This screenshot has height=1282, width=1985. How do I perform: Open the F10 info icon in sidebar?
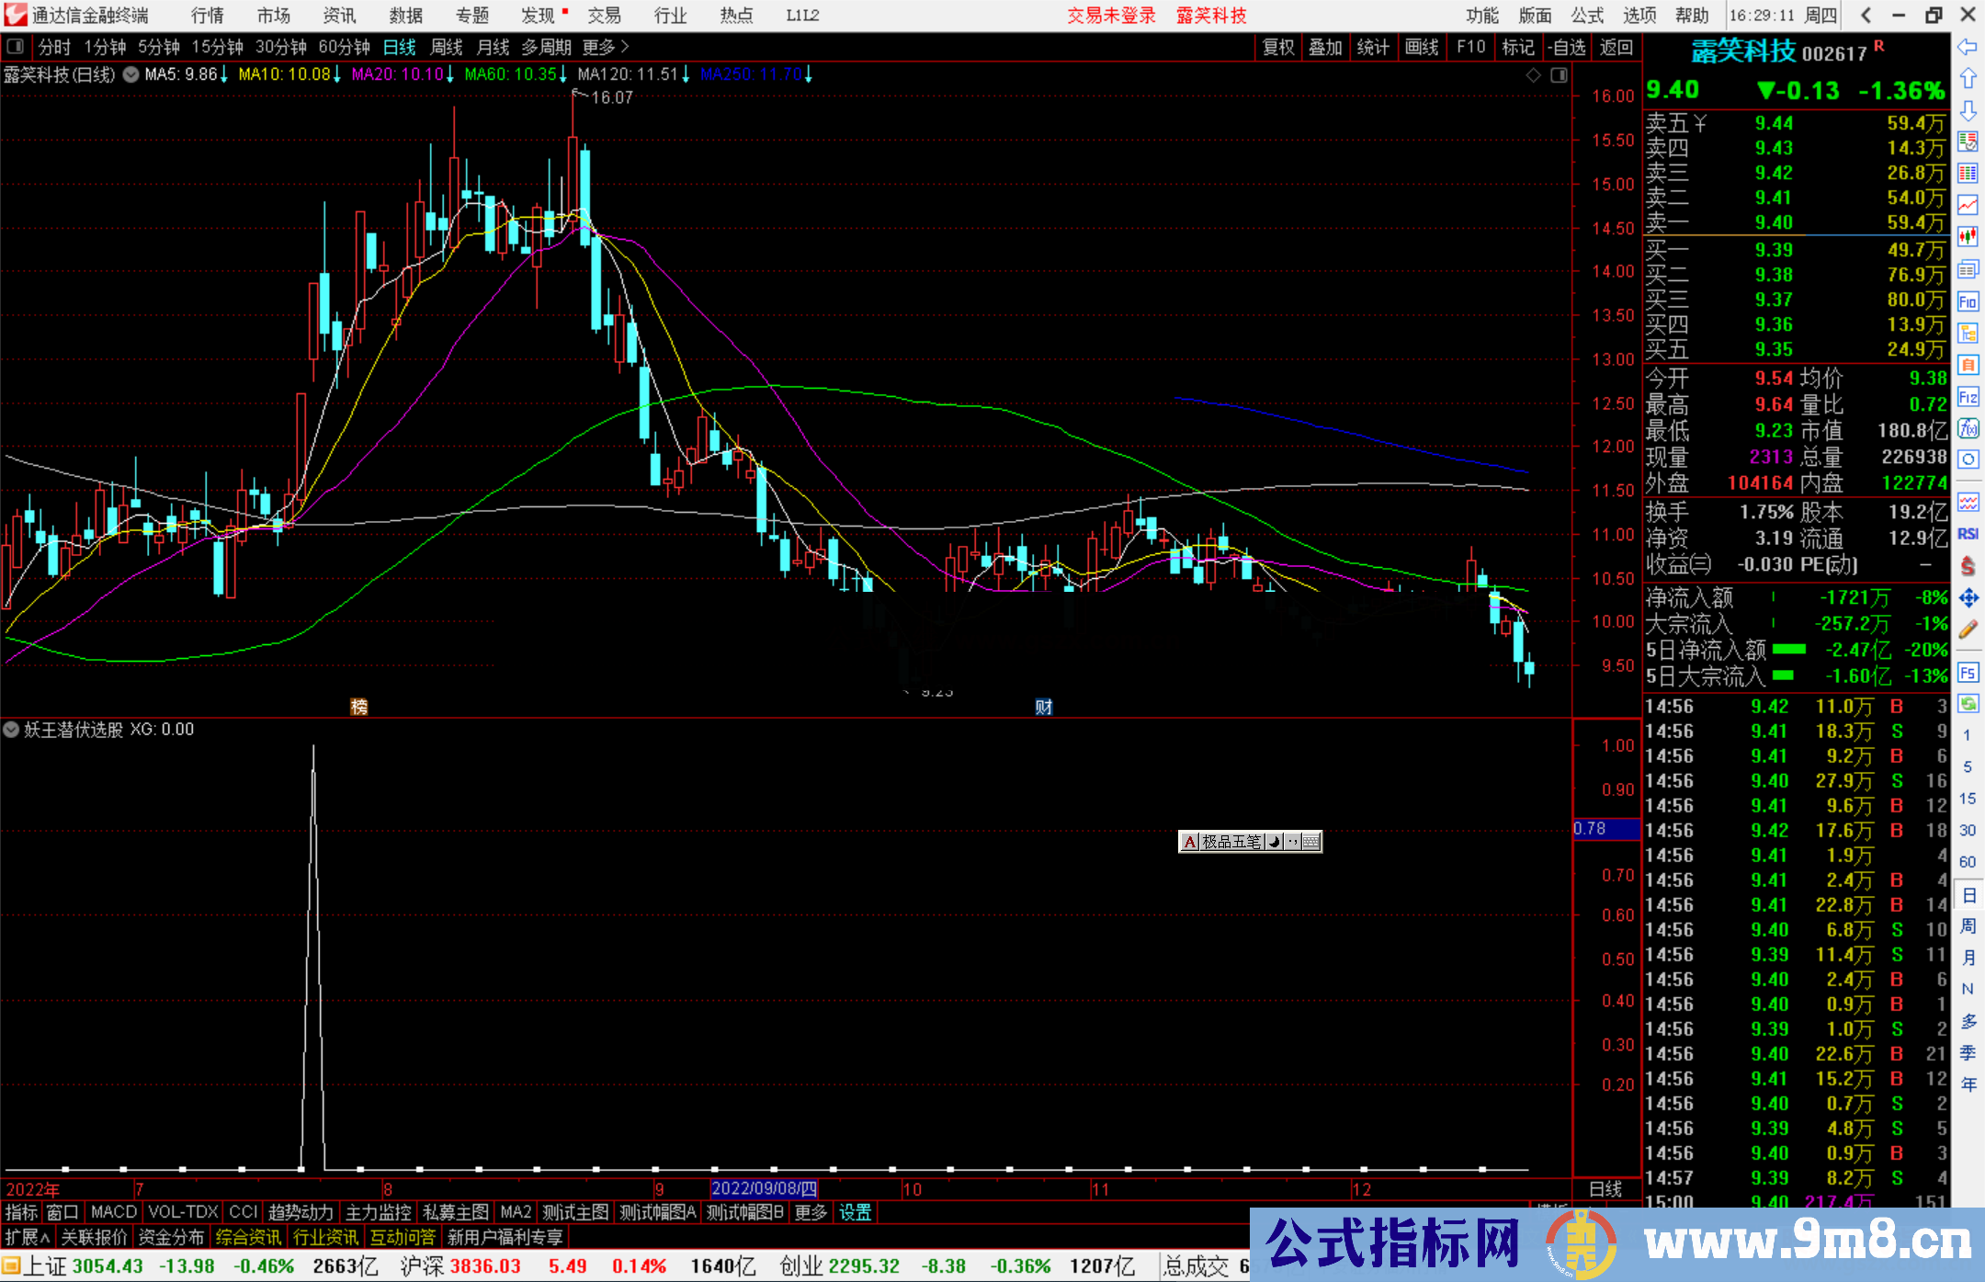pyautogui.click(x=1968, y=301)
